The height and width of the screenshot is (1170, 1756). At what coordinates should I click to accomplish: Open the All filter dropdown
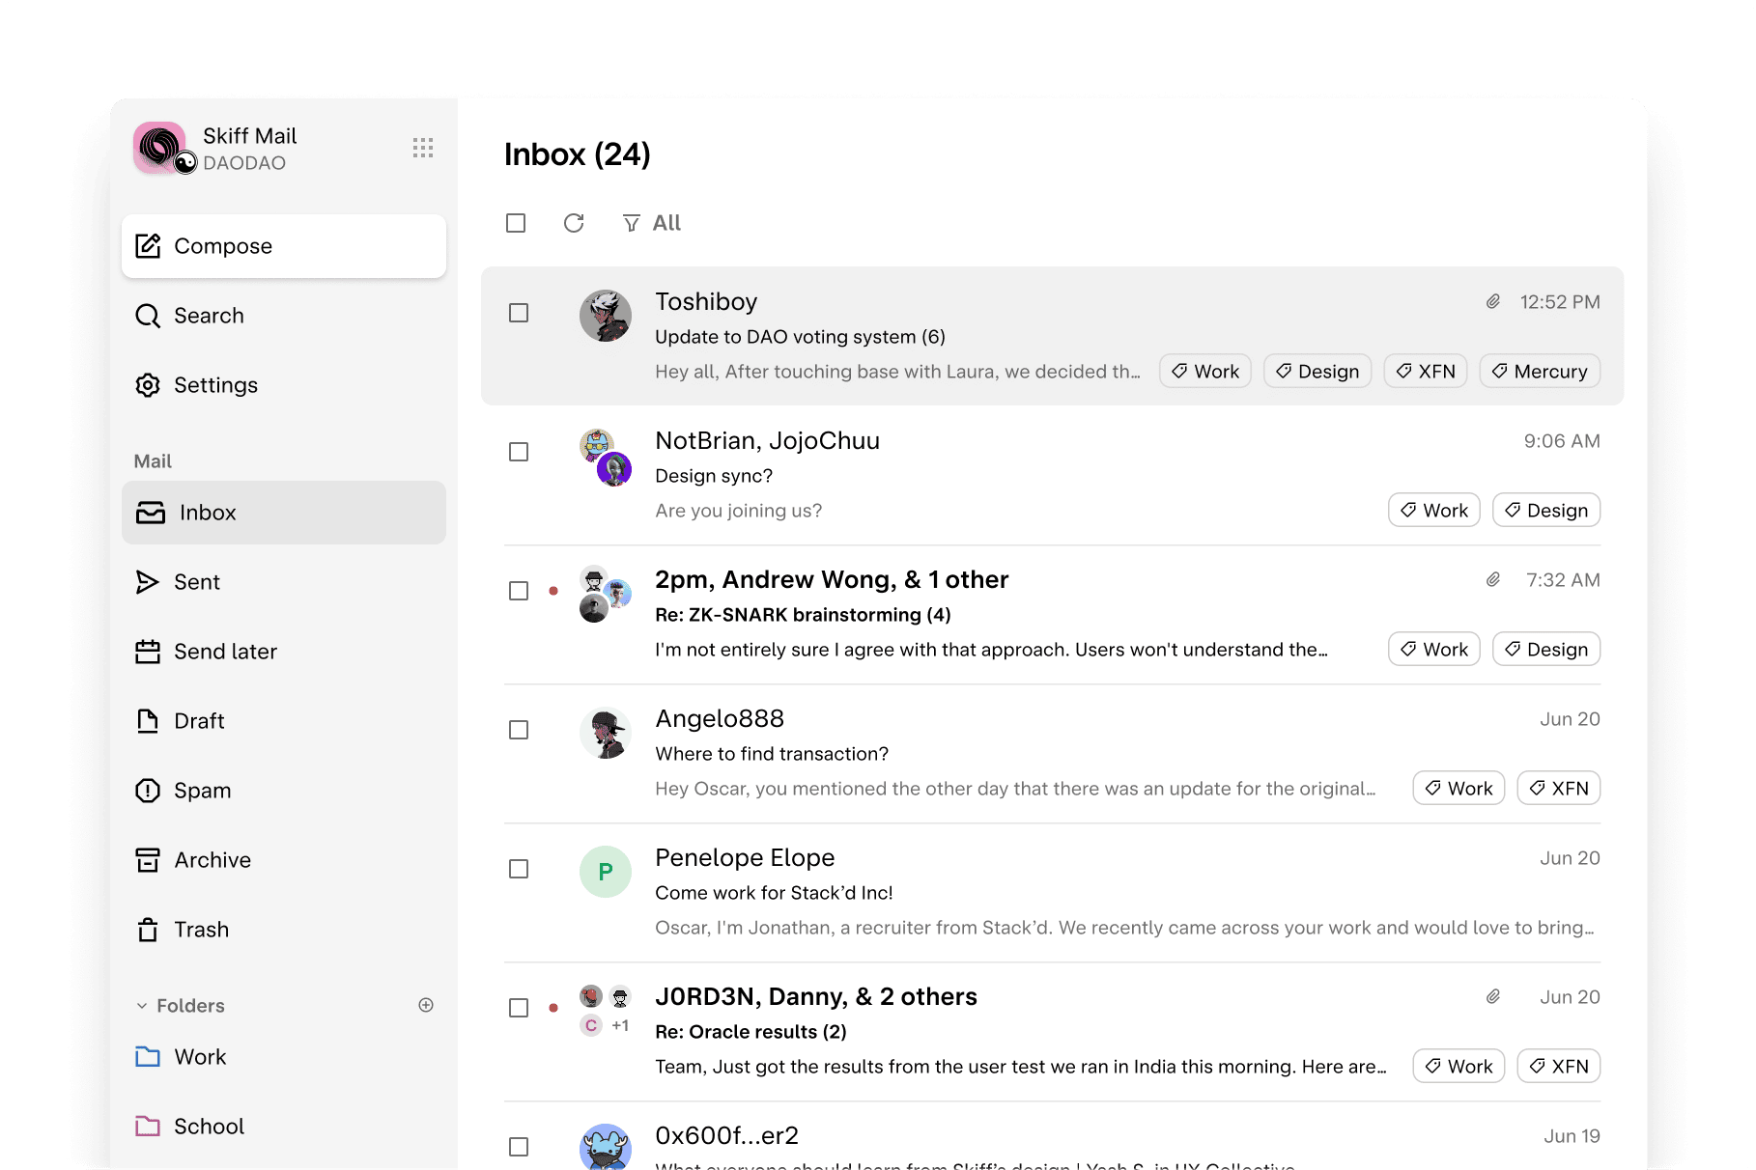coord(652,223)
